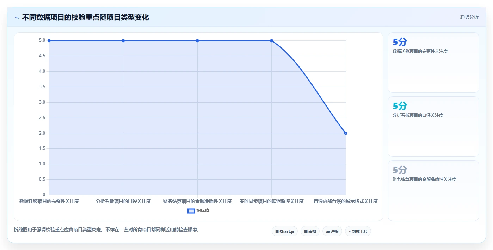This screenshot has height=250, width=493.
Task: Click the card caption 分析看板项目的口径关注度
Action: point(418,115)
